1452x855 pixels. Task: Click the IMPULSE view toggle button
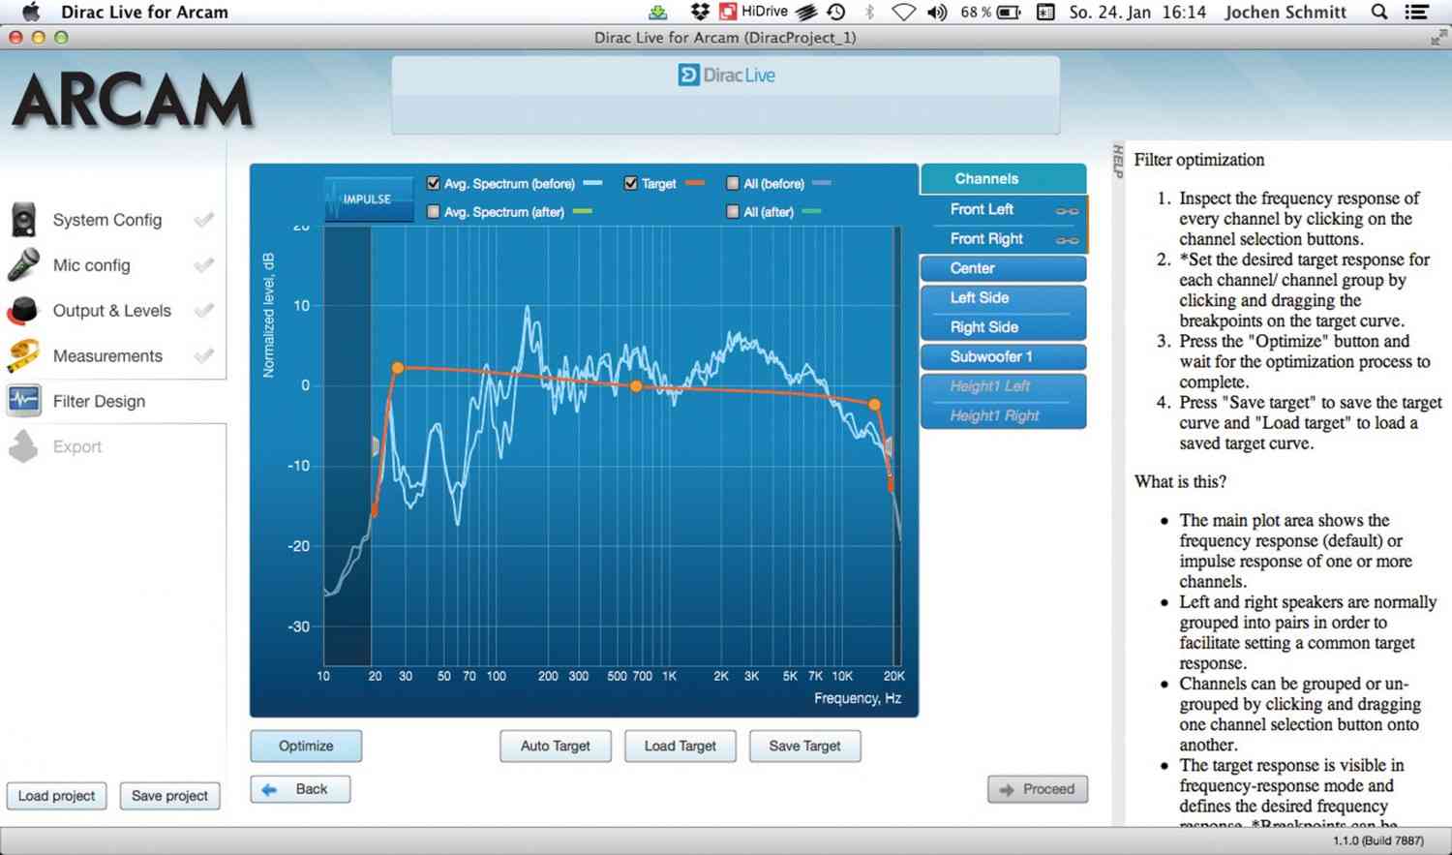[x=368, y=198]
